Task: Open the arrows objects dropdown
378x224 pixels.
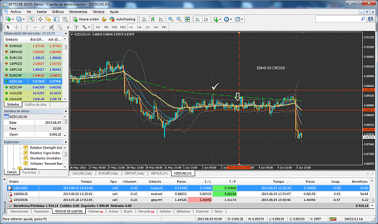Action: pyautogui.click(x=86, y=27)
